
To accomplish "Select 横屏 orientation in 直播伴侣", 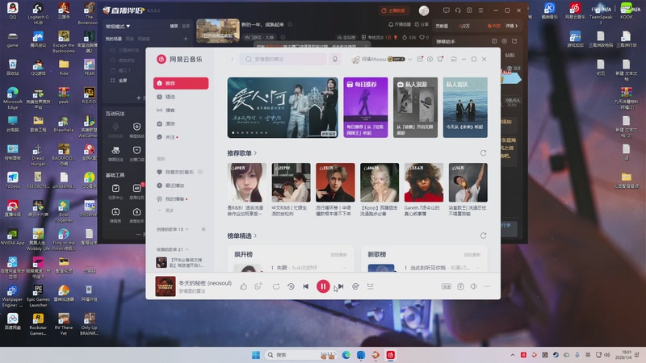I will [x=174, y=26].
